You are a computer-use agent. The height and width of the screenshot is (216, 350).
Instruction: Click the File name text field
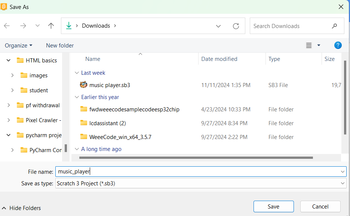pyautogui.click(x=198, y=172)
